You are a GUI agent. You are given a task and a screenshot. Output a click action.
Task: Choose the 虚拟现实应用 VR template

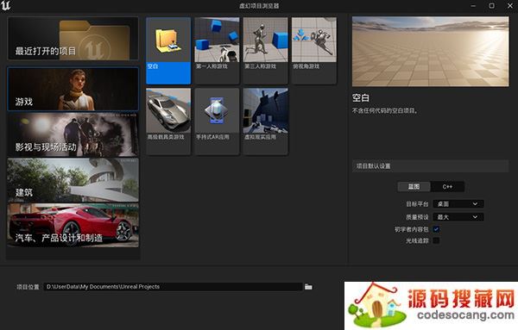coord(266,121)
